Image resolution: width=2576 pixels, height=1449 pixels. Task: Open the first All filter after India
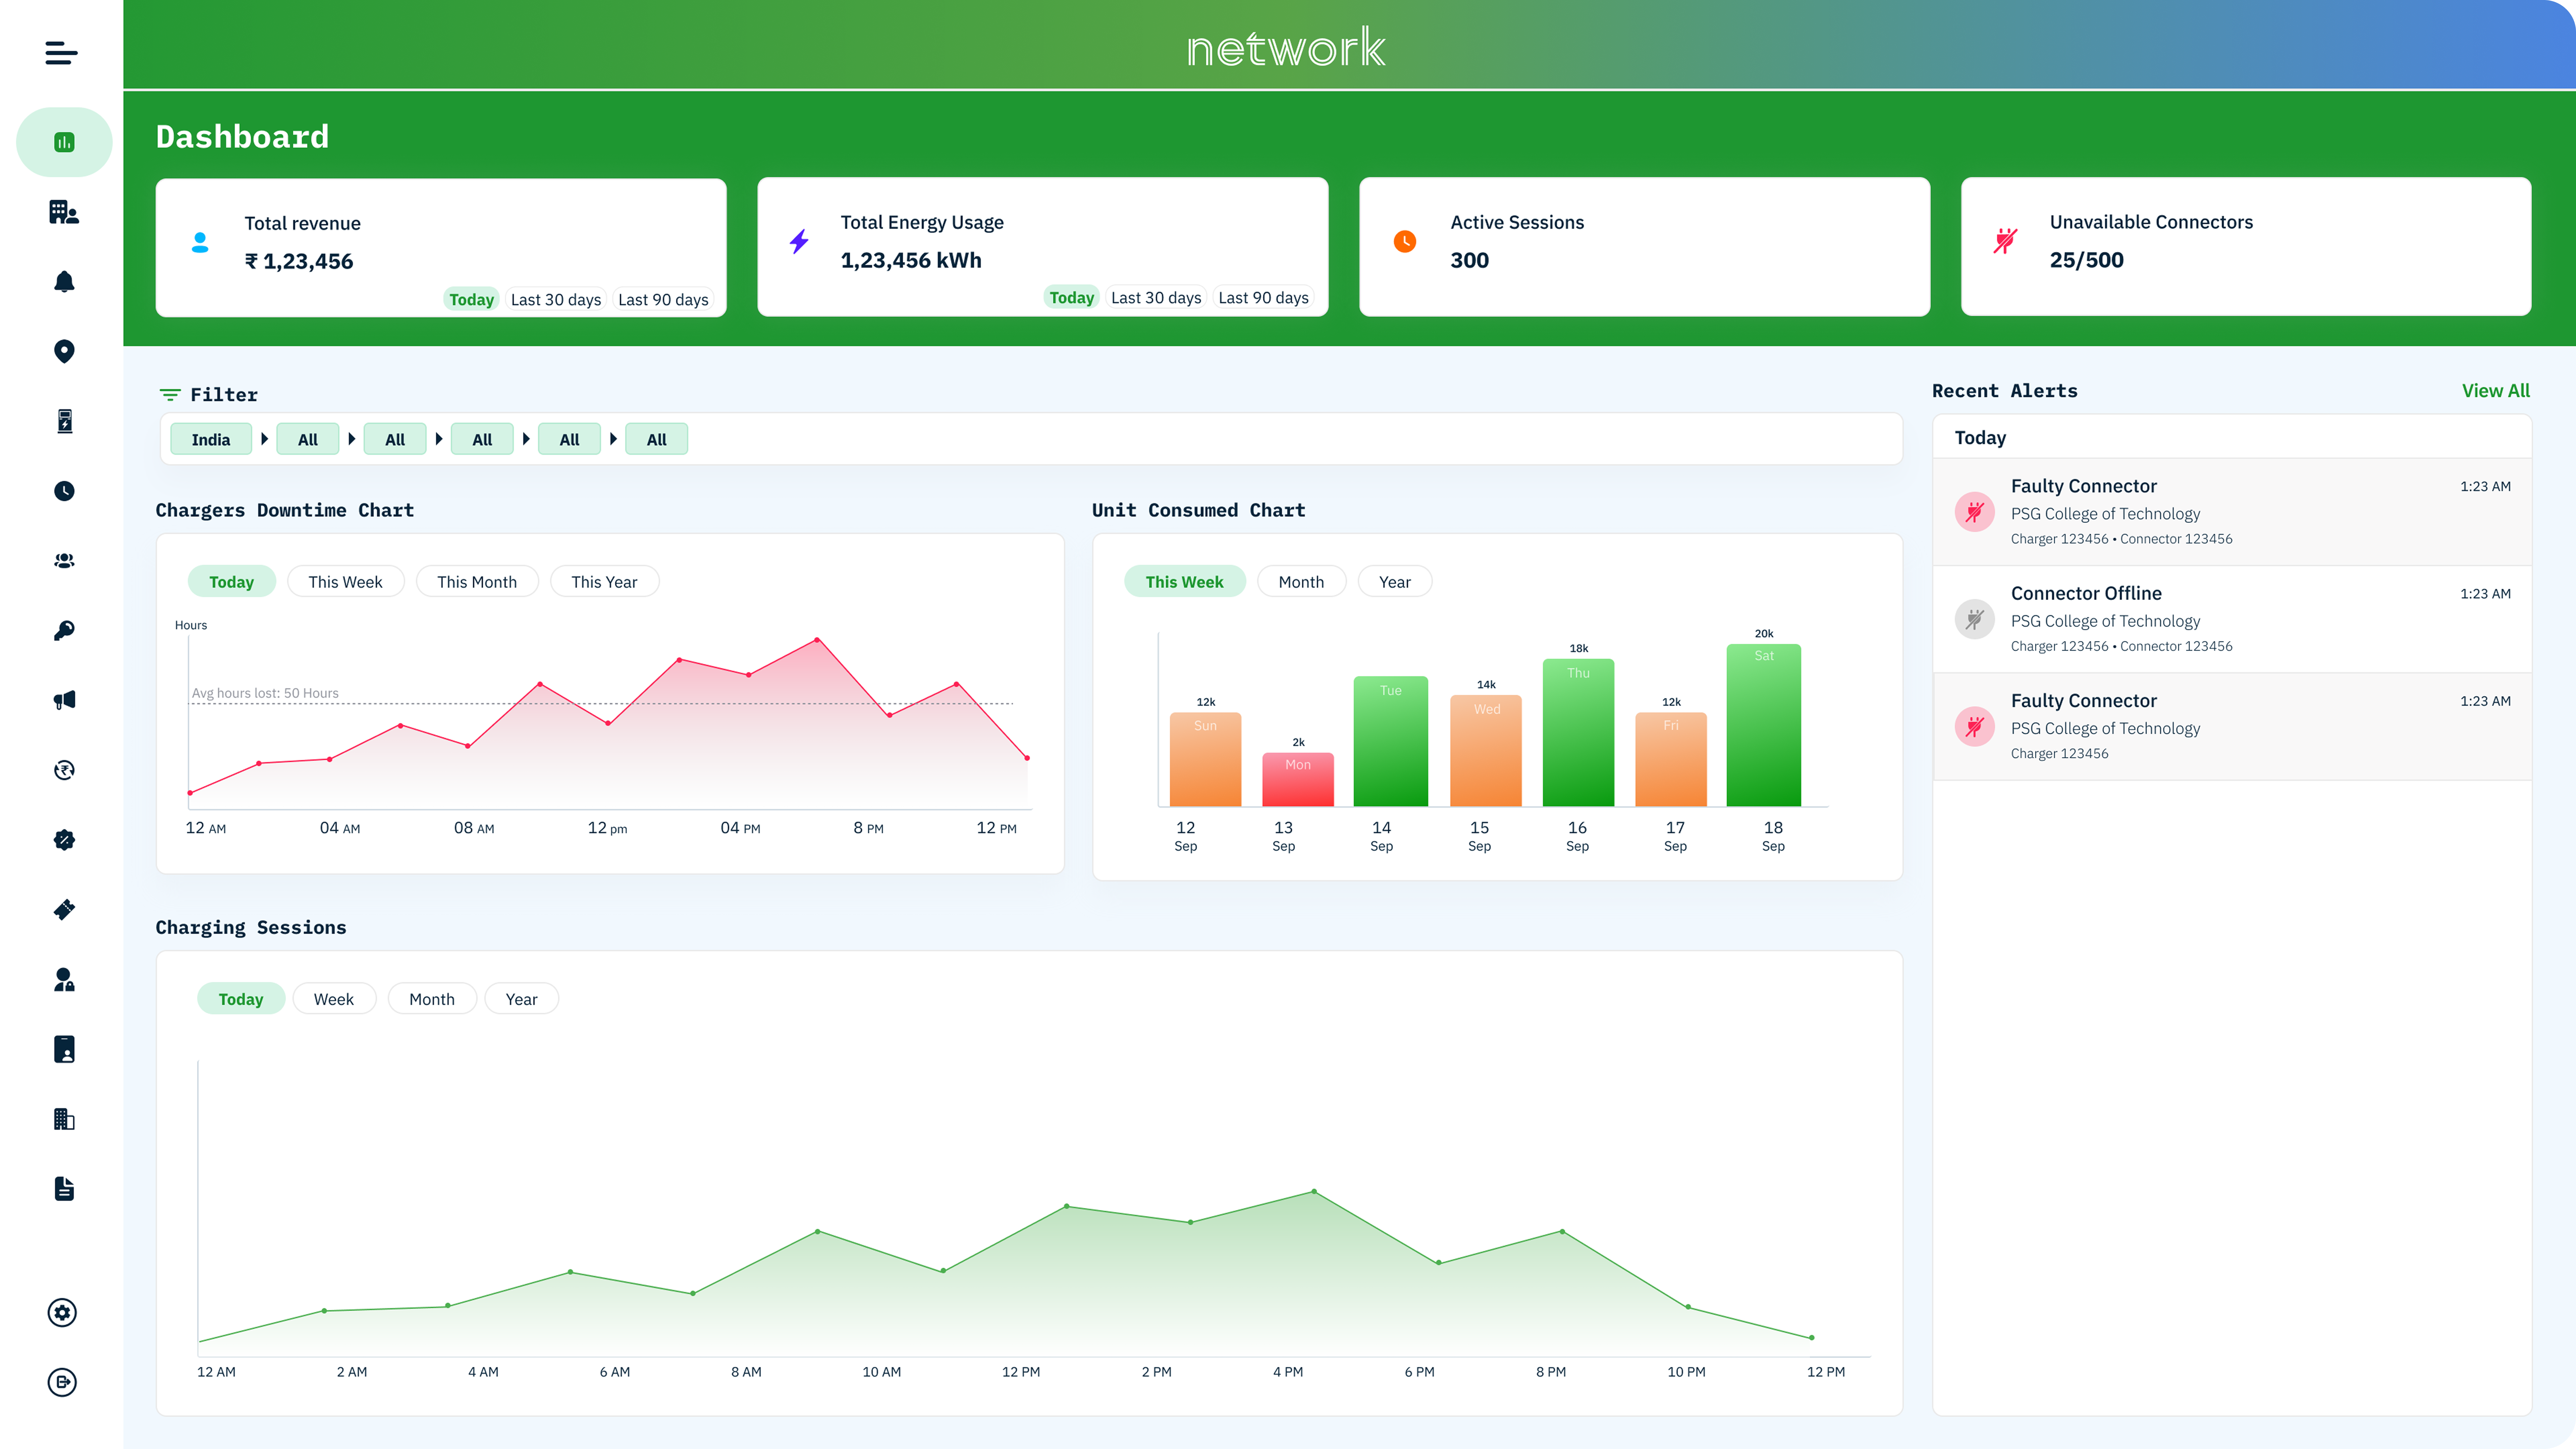308,439
